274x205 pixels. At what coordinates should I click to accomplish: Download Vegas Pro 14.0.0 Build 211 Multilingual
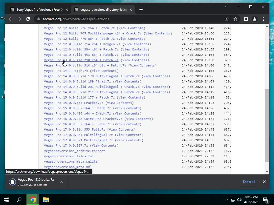coord(92,92)
